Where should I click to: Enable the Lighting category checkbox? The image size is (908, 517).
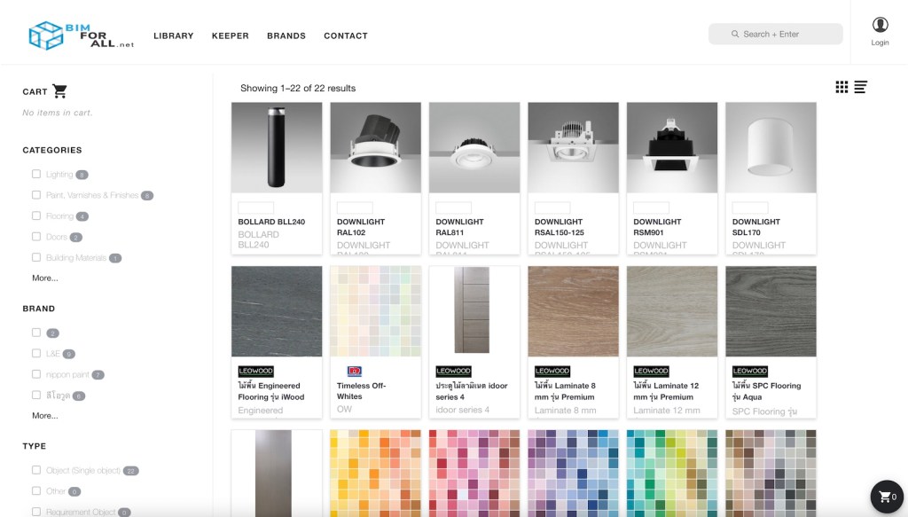36,174
